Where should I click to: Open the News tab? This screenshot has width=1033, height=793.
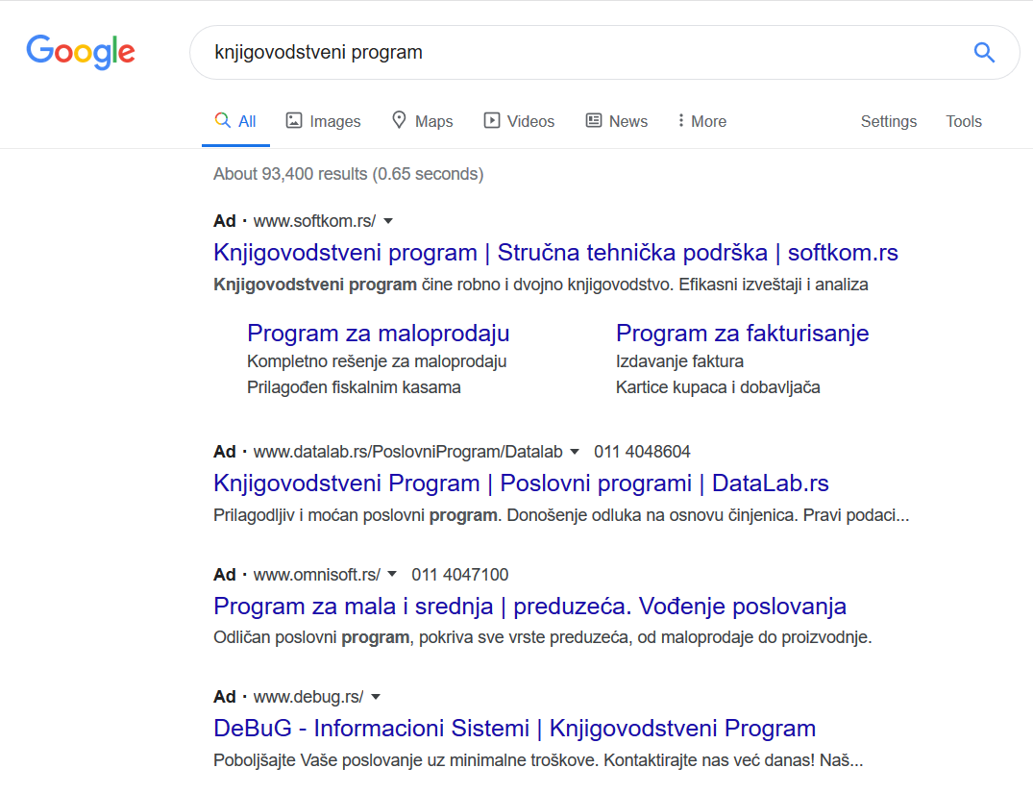(617, 121)
